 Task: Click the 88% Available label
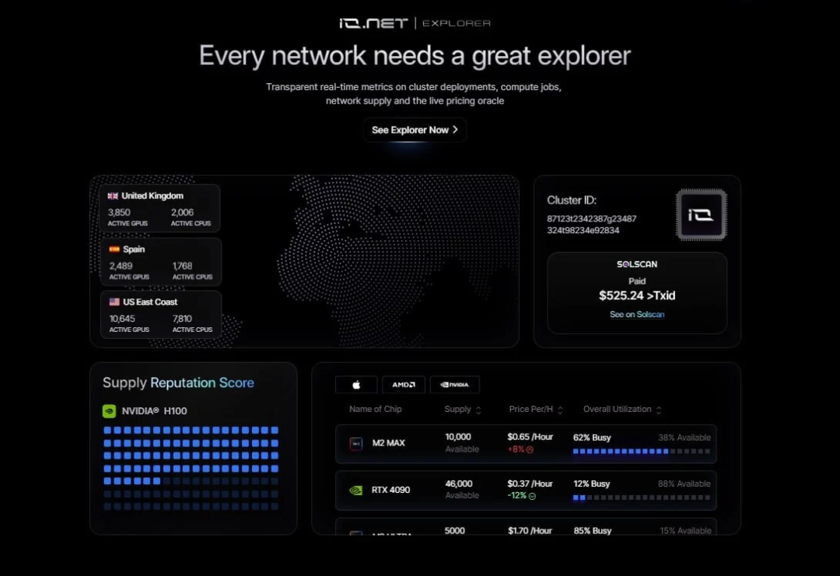pos(684,484)
